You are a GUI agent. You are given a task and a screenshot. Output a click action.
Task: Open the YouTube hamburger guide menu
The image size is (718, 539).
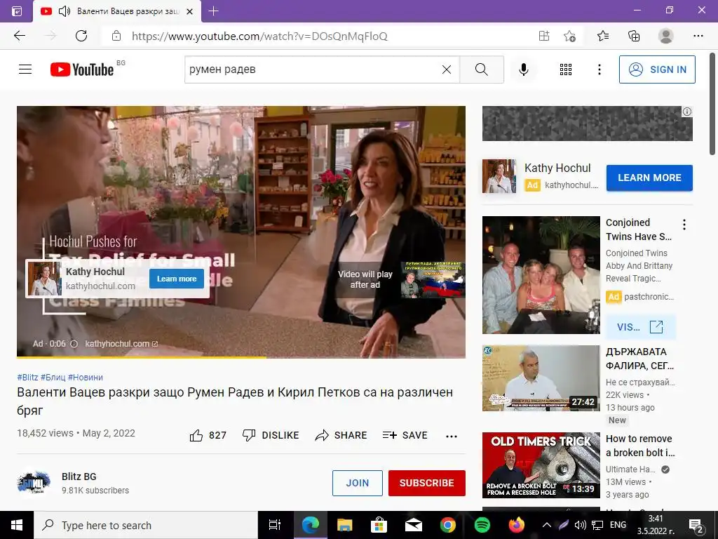pos(25,69)
